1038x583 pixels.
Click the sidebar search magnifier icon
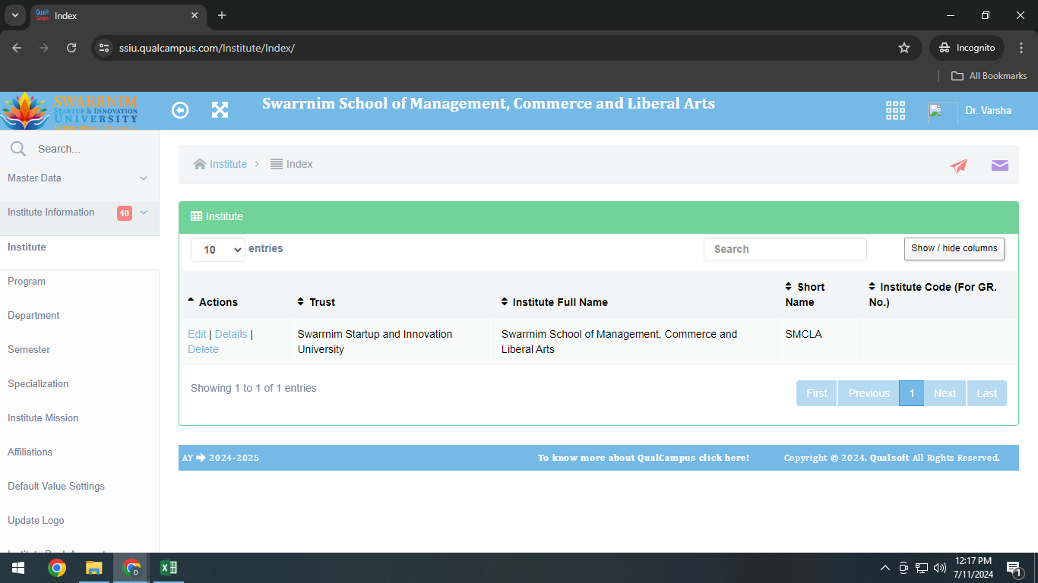click(x=18, y=149)
